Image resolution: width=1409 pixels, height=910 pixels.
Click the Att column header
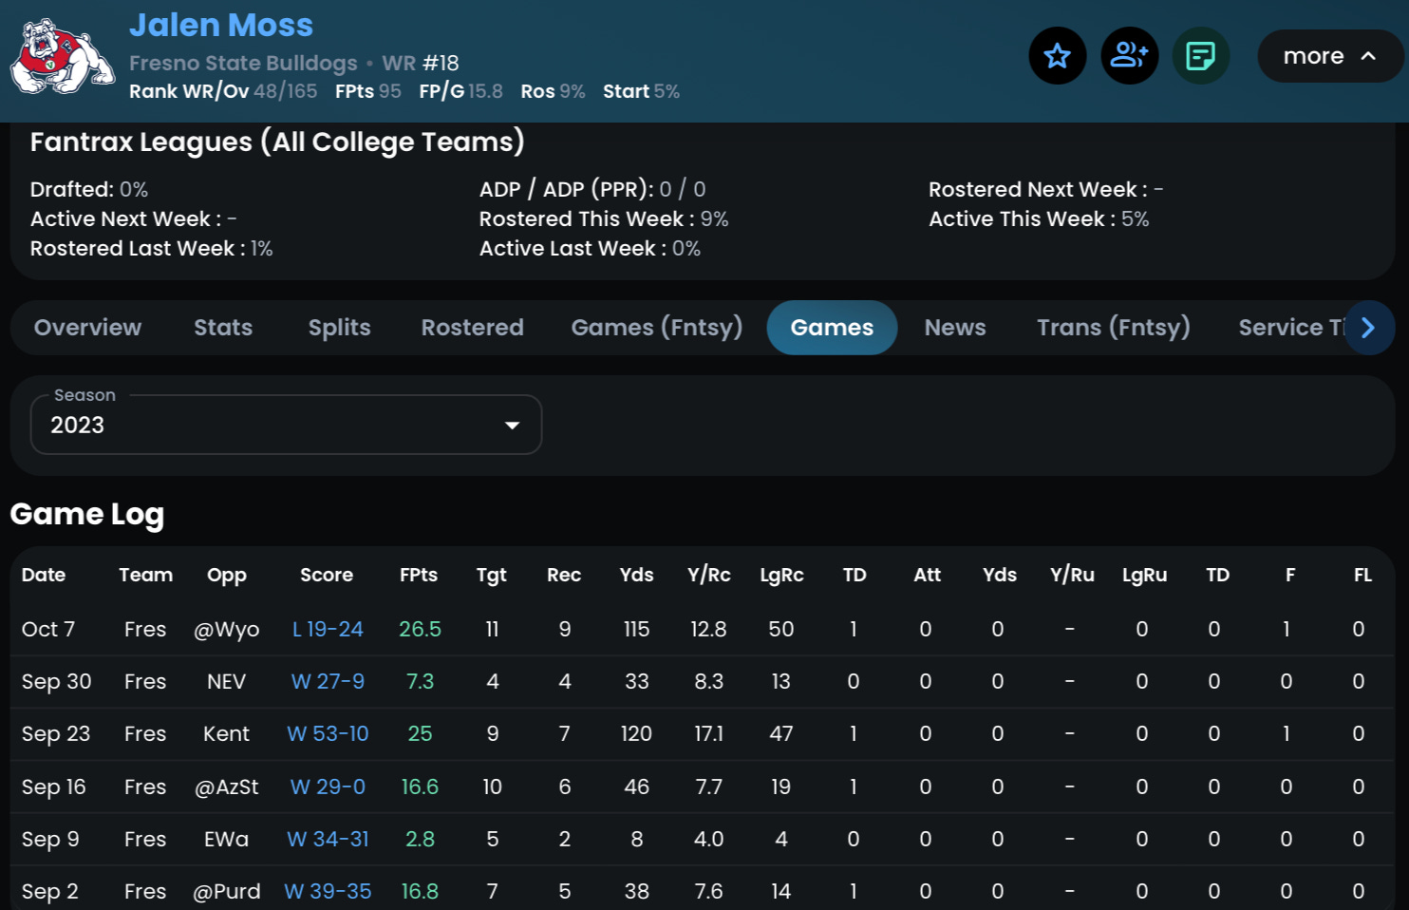pyautogui.click(x=927, y=575)
